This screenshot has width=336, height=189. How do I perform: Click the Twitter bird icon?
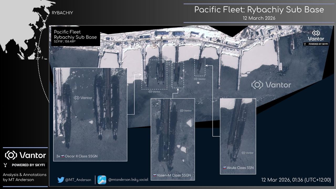(61, 180)
